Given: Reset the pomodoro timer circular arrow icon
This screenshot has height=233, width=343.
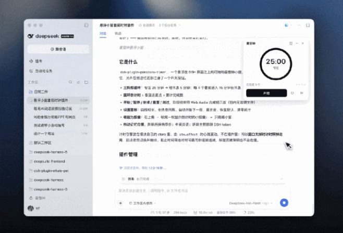Looking at the screenshot, I should point(292,93).
